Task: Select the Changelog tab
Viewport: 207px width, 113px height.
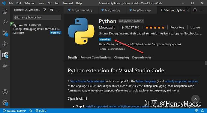Action: point(121,58)
